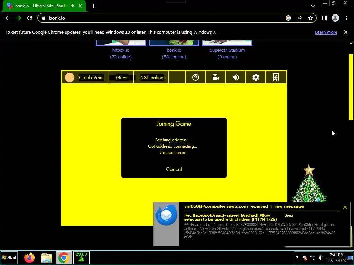Click the Thunderbird icon in notification
The image size is (354, 265).
click(x=166, y=215)
